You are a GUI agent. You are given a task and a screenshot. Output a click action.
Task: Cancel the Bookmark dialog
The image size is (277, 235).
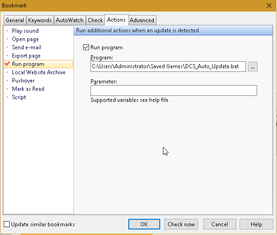pyautogui.click(x=220, y=224)
